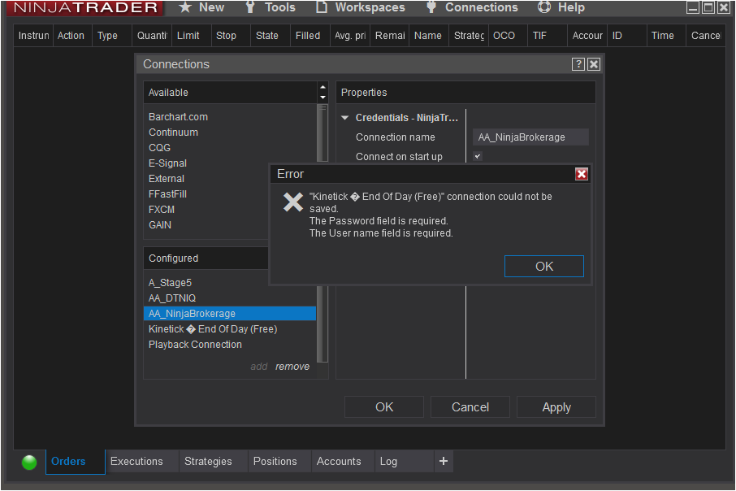This screenshot has height=491, width=736.
Task: Click the white X error icon
Action: point(293,202)
